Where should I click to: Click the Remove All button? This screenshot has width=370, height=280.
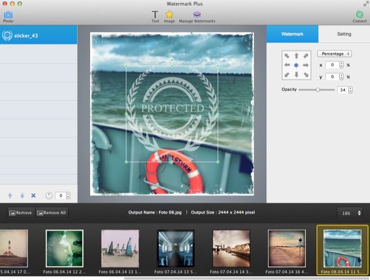click(51, 212)
